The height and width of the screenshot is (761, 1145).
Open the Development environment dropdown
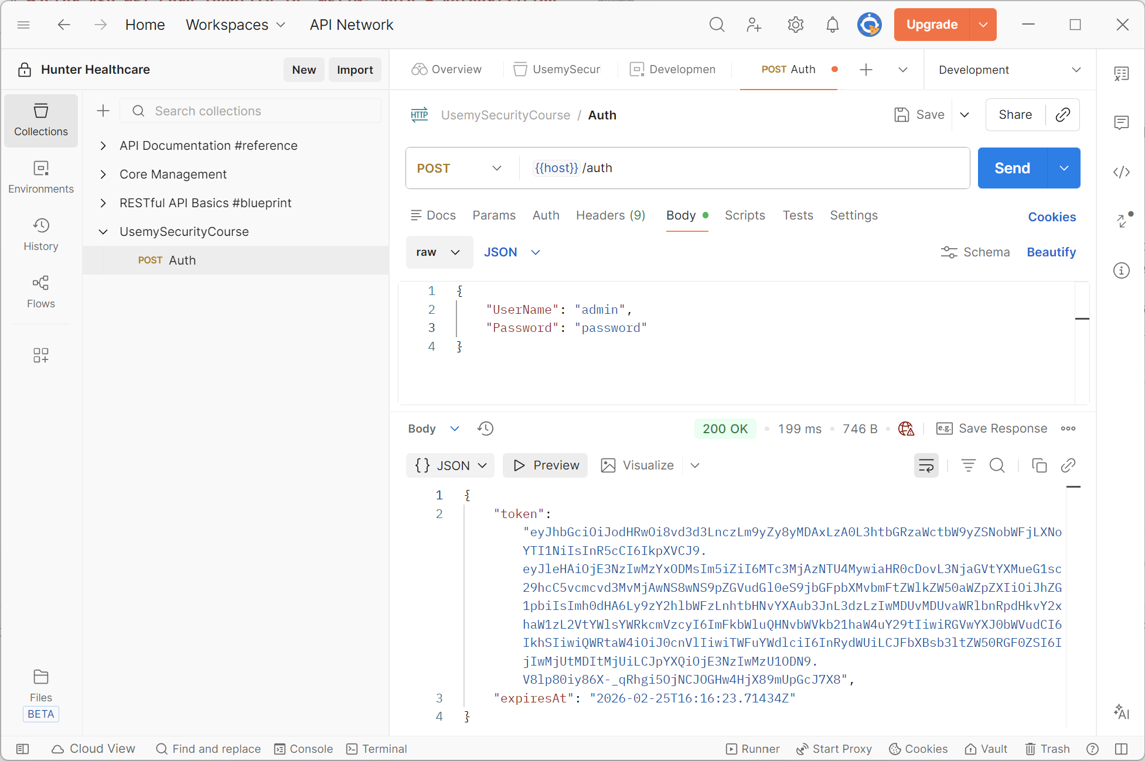pyautogui.click(x=1008, y=69)
